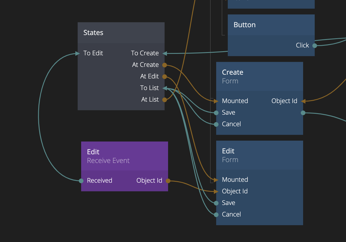Select the Edit Receive Event node header
This screenshot has width=346, height=242.
coord(124,156)
